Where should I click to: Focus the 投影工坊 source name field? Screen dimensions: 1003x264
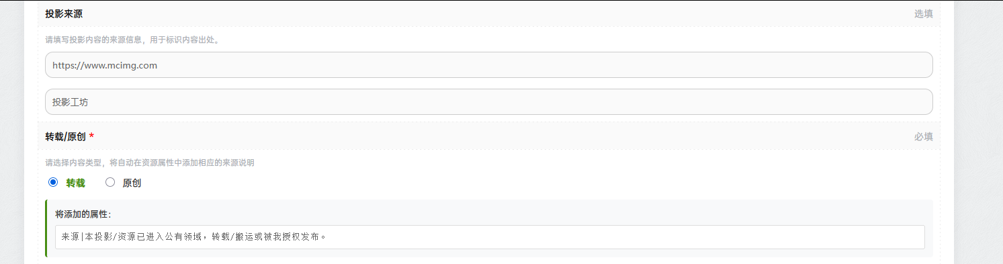point(489,102)
